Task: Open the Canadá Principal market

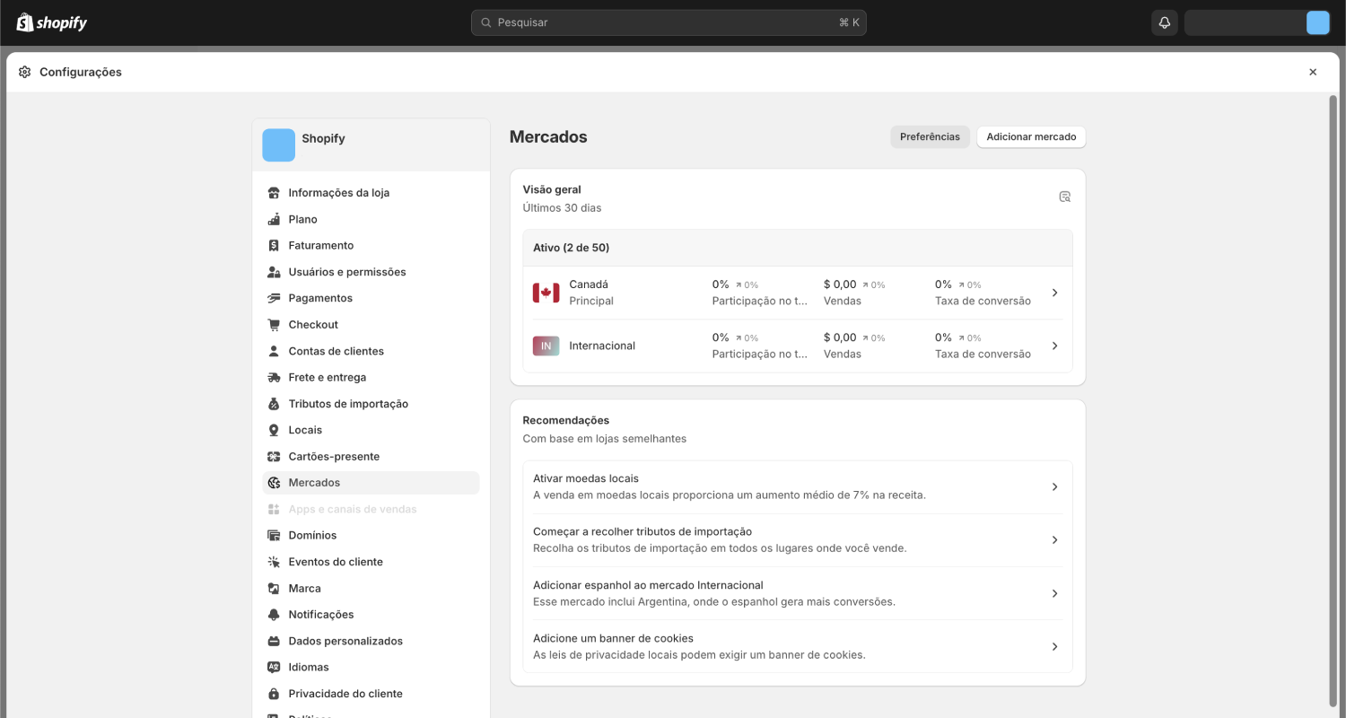Action: click(x=798, y=293)
